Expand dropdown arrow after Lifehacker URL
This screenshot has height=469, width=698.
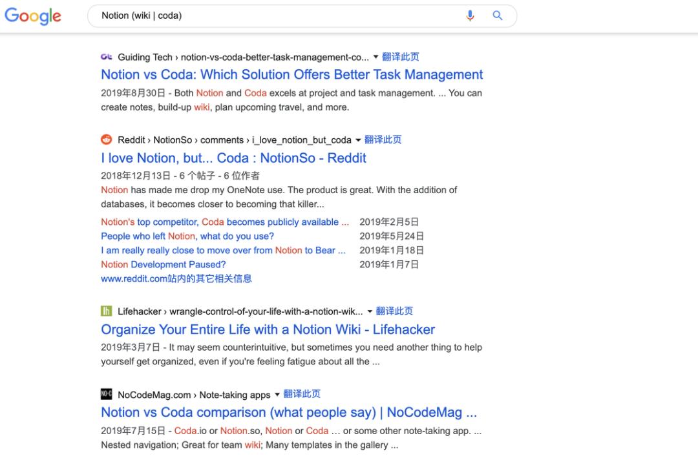tap(370, 311)
